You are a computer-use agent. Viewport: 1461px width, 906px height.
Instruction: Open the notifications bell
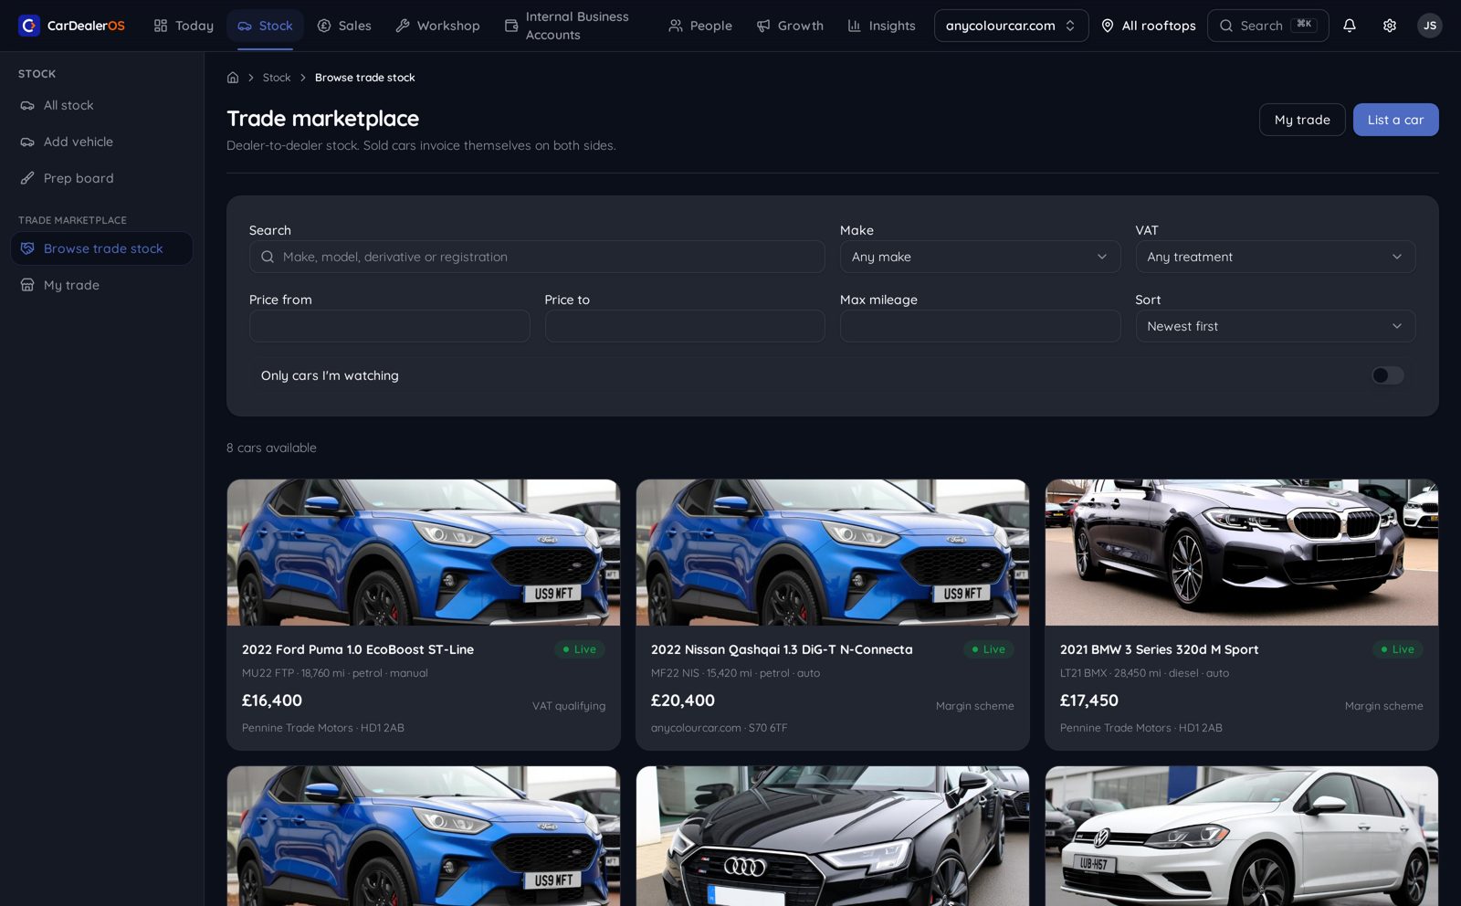tap(1349, 26)
